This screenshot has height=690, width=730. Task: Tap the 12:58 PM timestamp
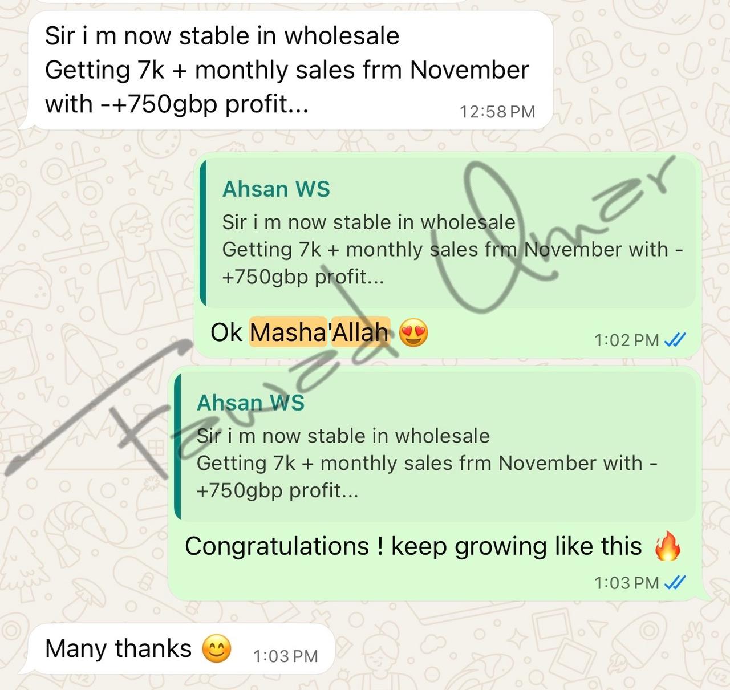(497, 112)
